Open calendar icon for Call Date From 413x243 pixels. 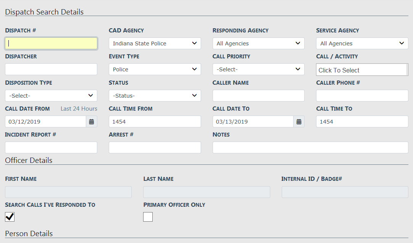[92, 122]
